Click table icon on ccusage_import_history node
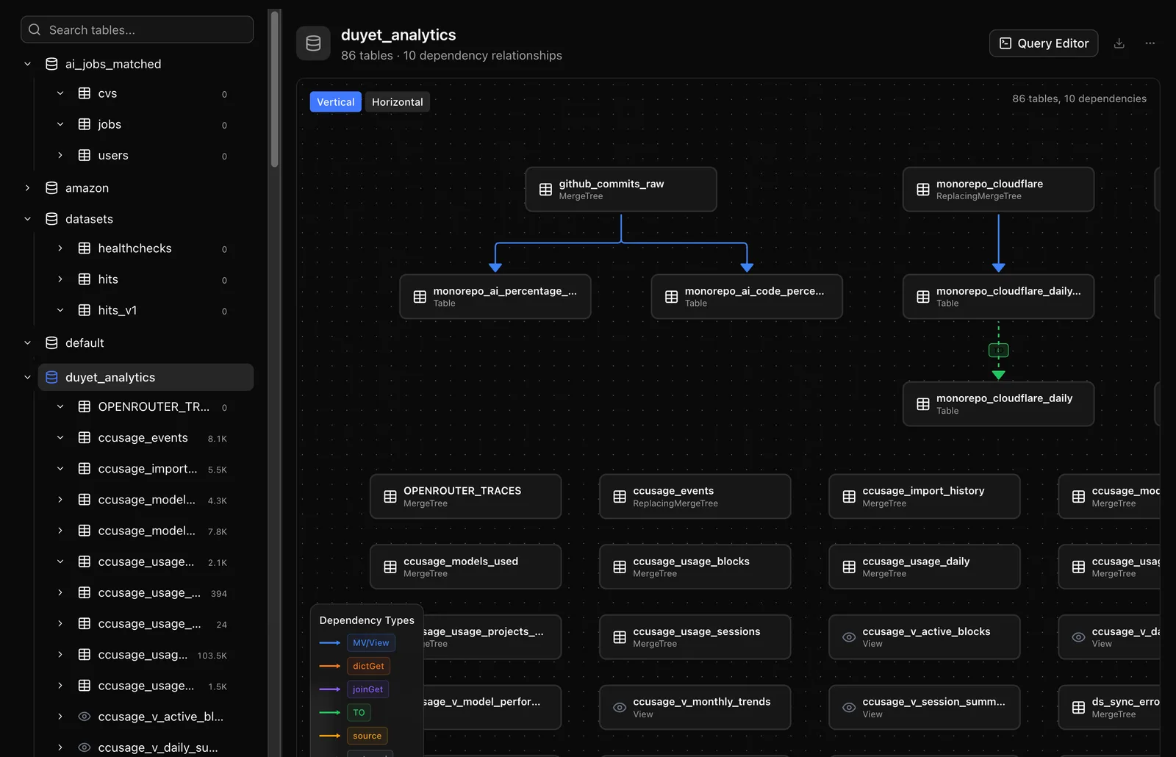This screenshot has width=1176, height=757. point(849,497)
